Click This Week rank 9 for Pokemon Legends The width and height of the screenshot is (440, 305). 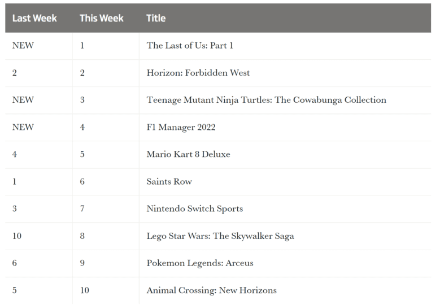(x=82, y=263)
